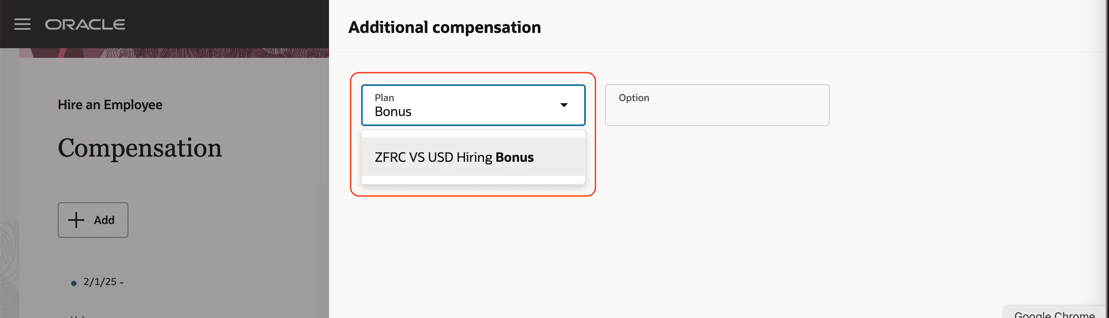This screenshot has height=318, width=1109.
Task: Click the Add button label
Action: pos(104,220)
